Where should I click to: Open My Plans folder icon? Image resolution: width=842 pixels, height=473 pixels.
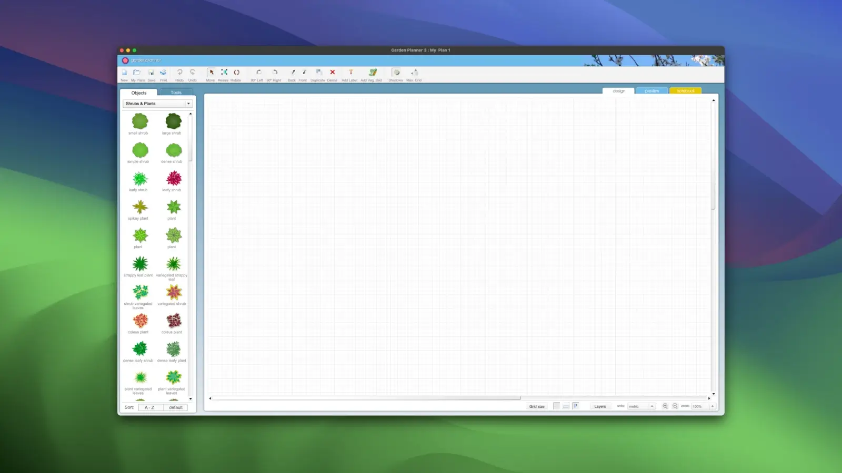click(x=137, y=73)
